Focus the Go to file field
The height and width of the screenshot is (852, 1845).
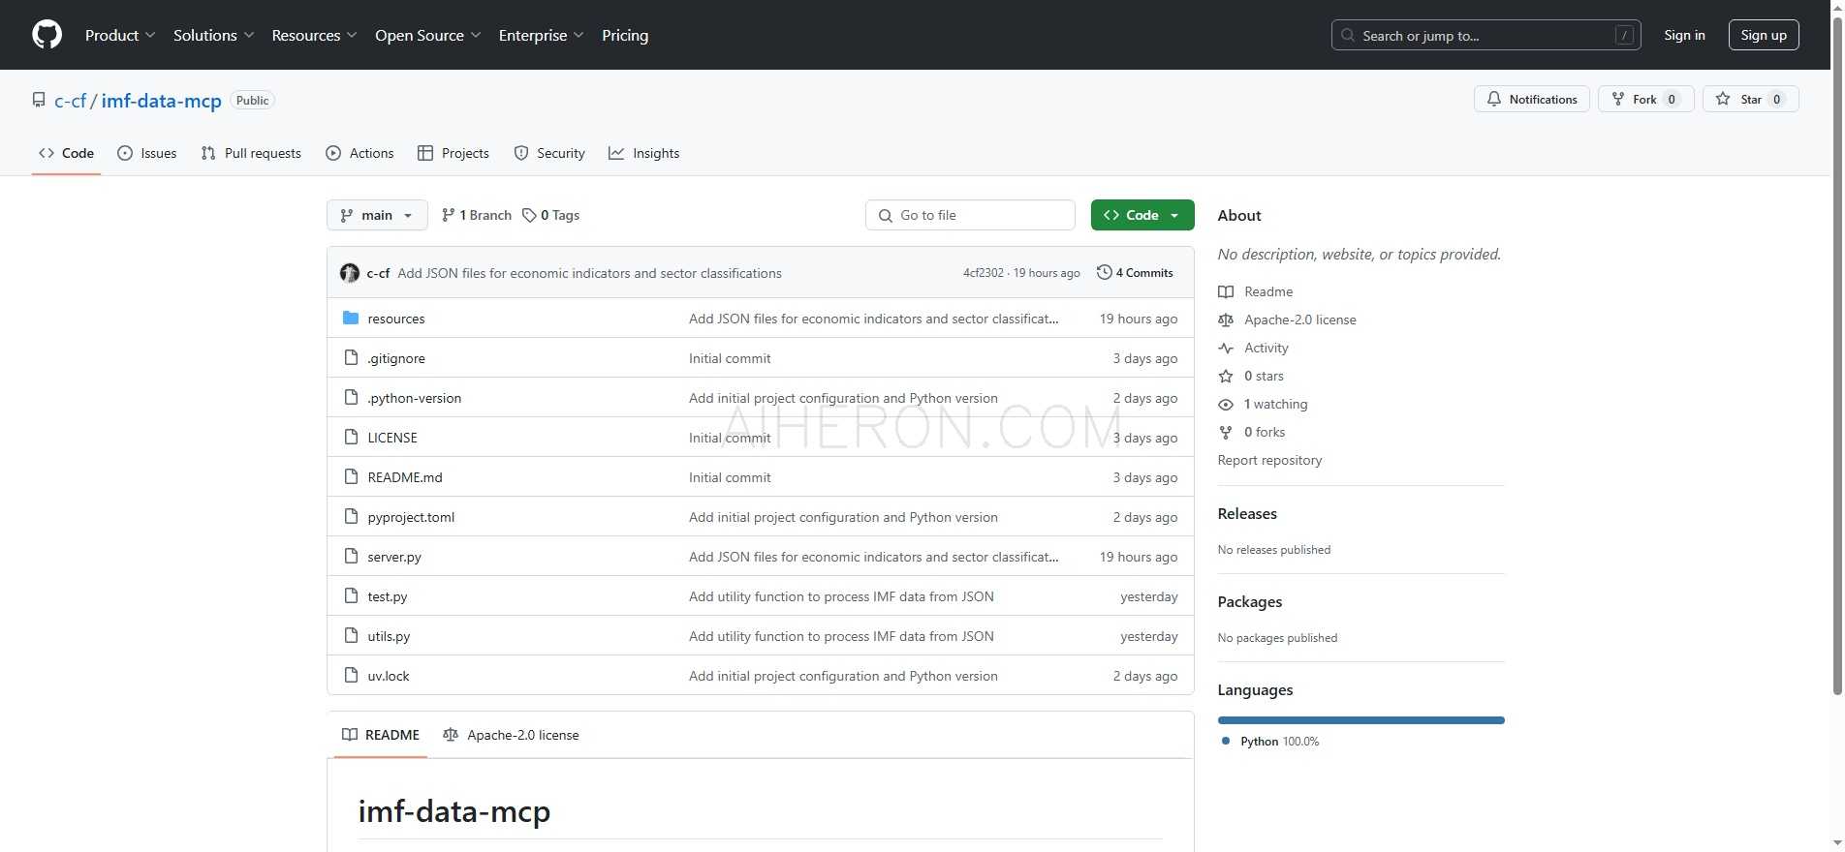(970, 215)
